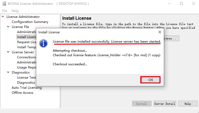Select Configuration Summary in the tree
This screenshot has height=113, width=199.
coord(30,22)
